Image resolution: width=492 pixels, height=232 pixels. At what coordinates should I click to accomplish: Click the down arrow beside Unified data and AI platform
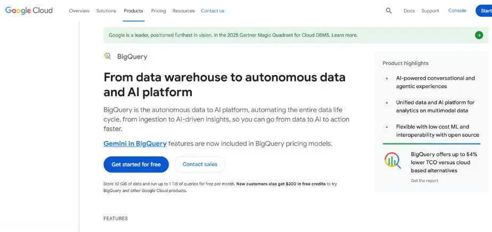click(x=387, y=102)
